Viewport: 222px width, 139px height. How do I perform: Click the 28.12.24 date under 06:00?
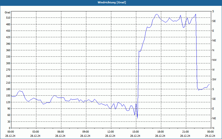click(60, 136)
